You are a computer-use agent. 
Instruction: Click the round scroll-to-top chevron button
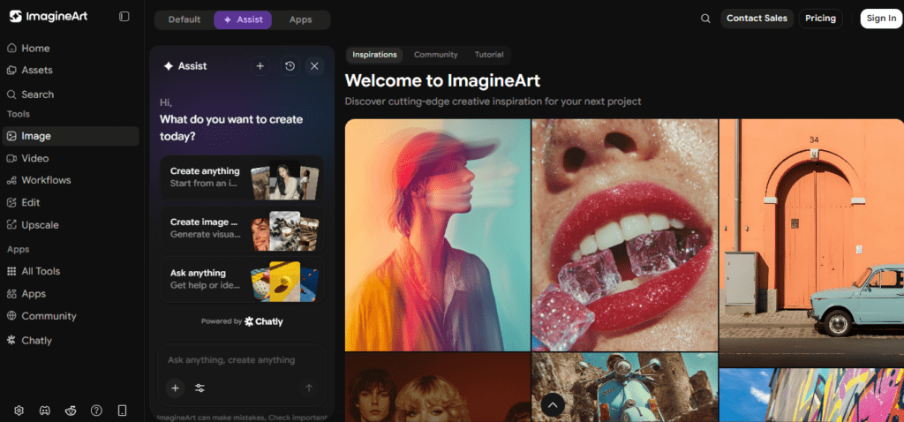[x=553, y=405]
